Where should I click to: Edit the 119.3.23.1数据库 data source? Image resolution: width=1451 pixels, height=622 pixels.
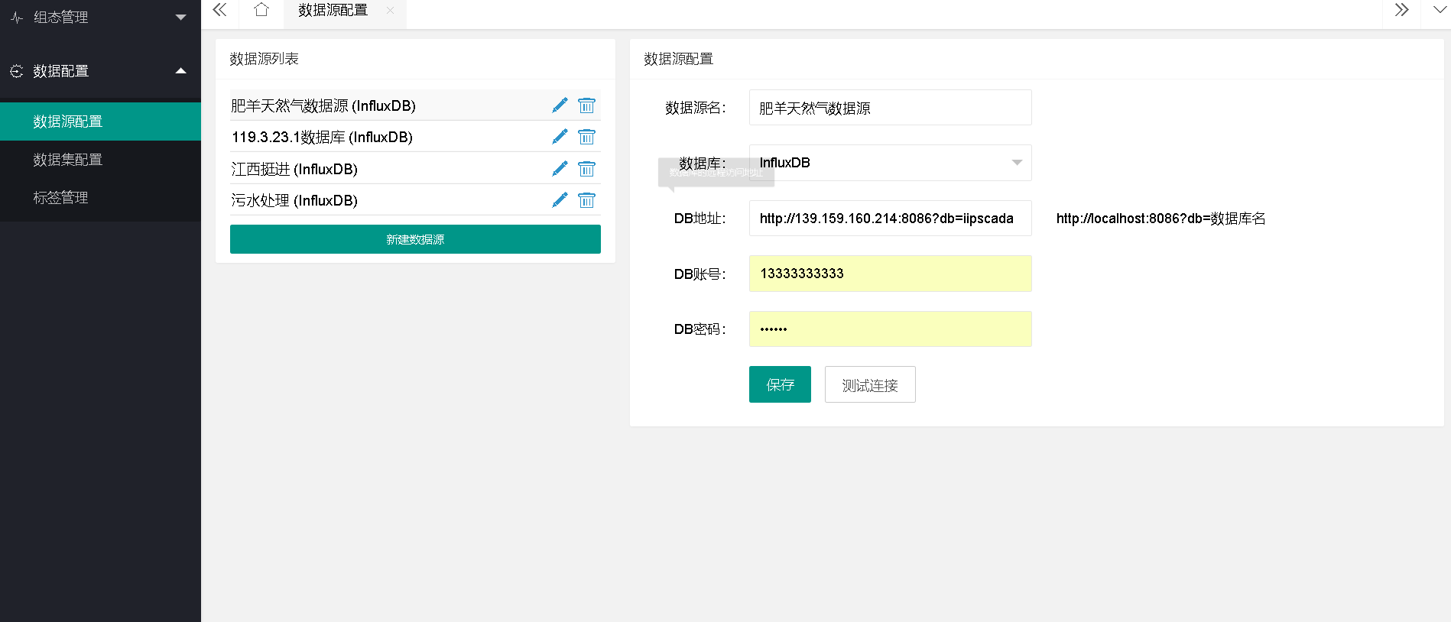coord(560,137)
